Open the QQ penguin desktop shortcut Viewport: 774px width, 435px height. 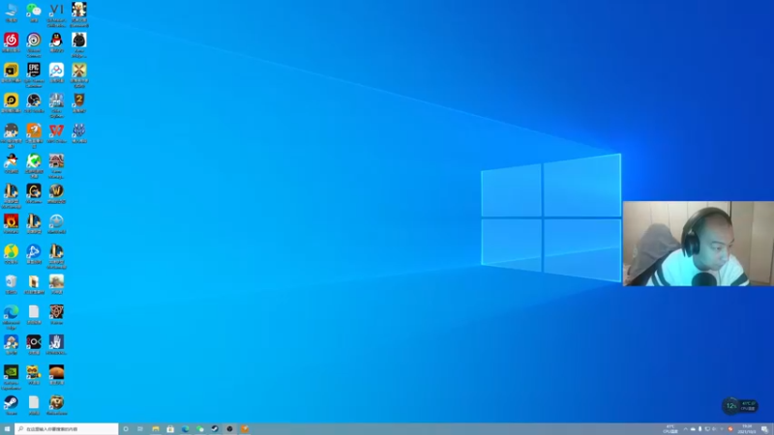pyautogui.click(x=56, y=42)
